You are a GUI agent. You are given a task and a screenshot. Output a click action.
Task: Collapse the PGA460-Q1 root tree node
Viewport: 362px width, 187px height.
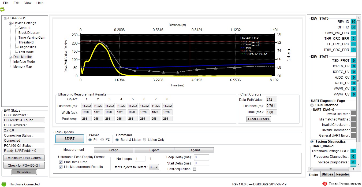point(5,18)
